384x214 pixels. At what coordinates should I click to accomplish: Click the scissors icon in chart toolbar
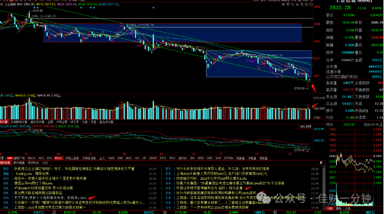297,5
